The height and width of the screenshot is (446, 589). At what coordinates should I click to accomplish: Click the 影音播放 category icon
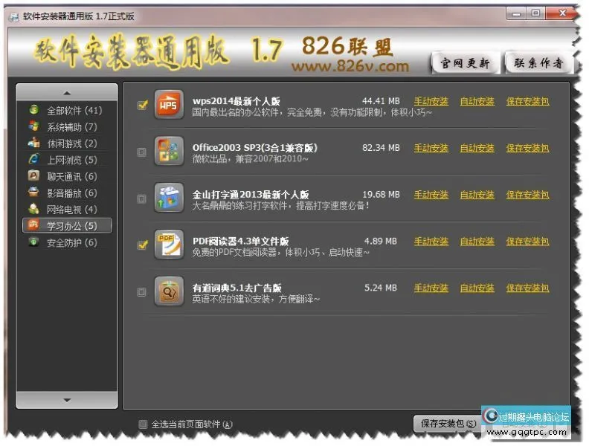[33, 193]
